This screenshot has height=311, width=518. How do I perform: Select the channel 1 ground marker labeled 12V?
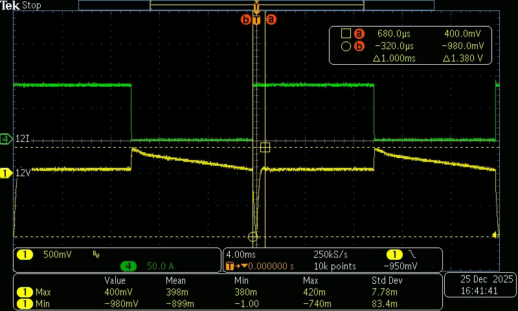[6, 173]
